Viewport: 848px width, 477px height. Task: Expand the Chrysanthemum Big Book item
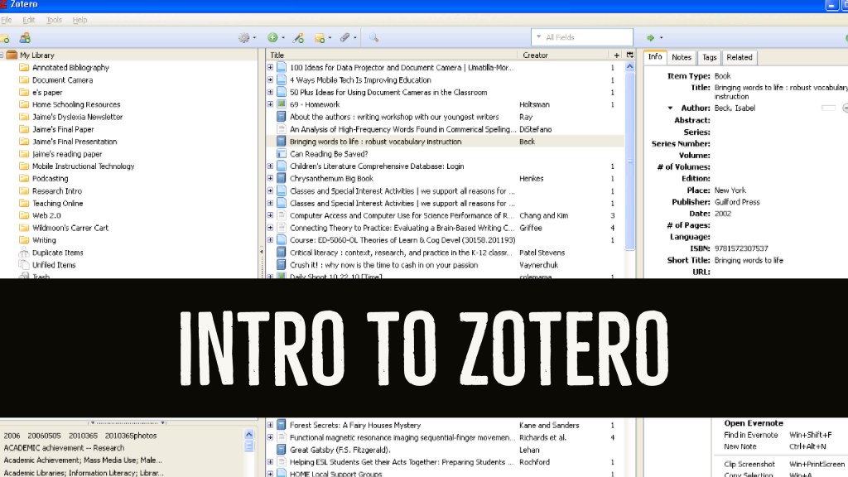pyautogui.click(x=270, y=179)
